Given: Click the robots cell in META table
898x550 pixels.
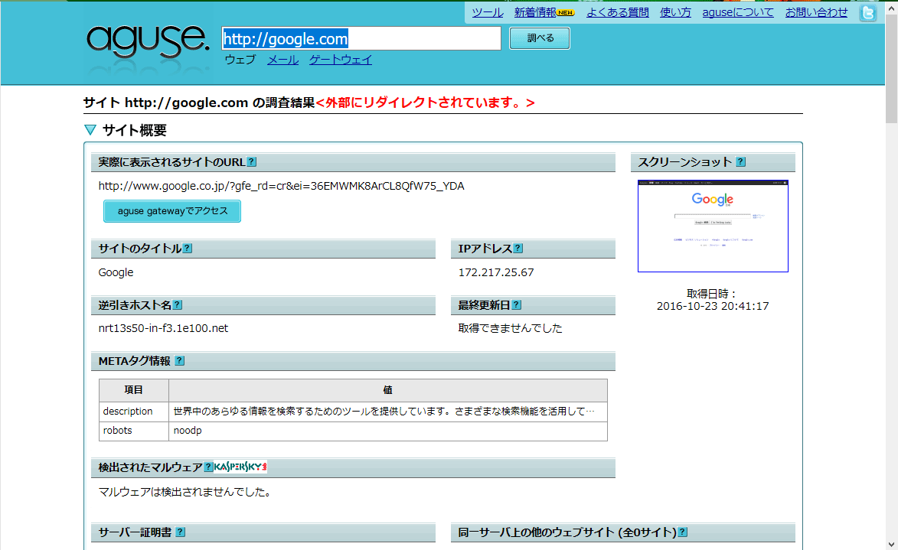Looking at the screenshot, I should point(134,431).
